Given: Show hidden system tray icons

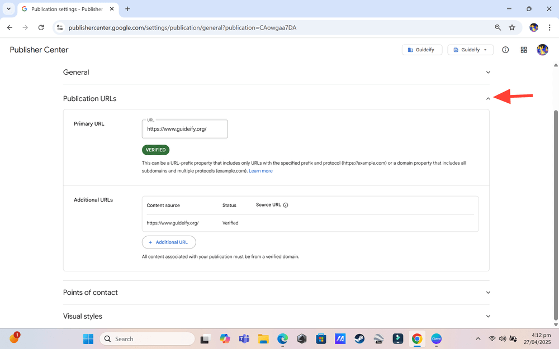Looking at the screenshot, I should point(478,339).
